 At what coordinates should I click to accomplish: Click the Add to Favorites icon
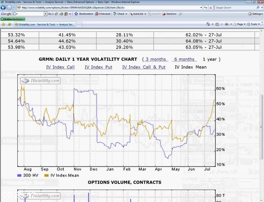click(9, 24)
